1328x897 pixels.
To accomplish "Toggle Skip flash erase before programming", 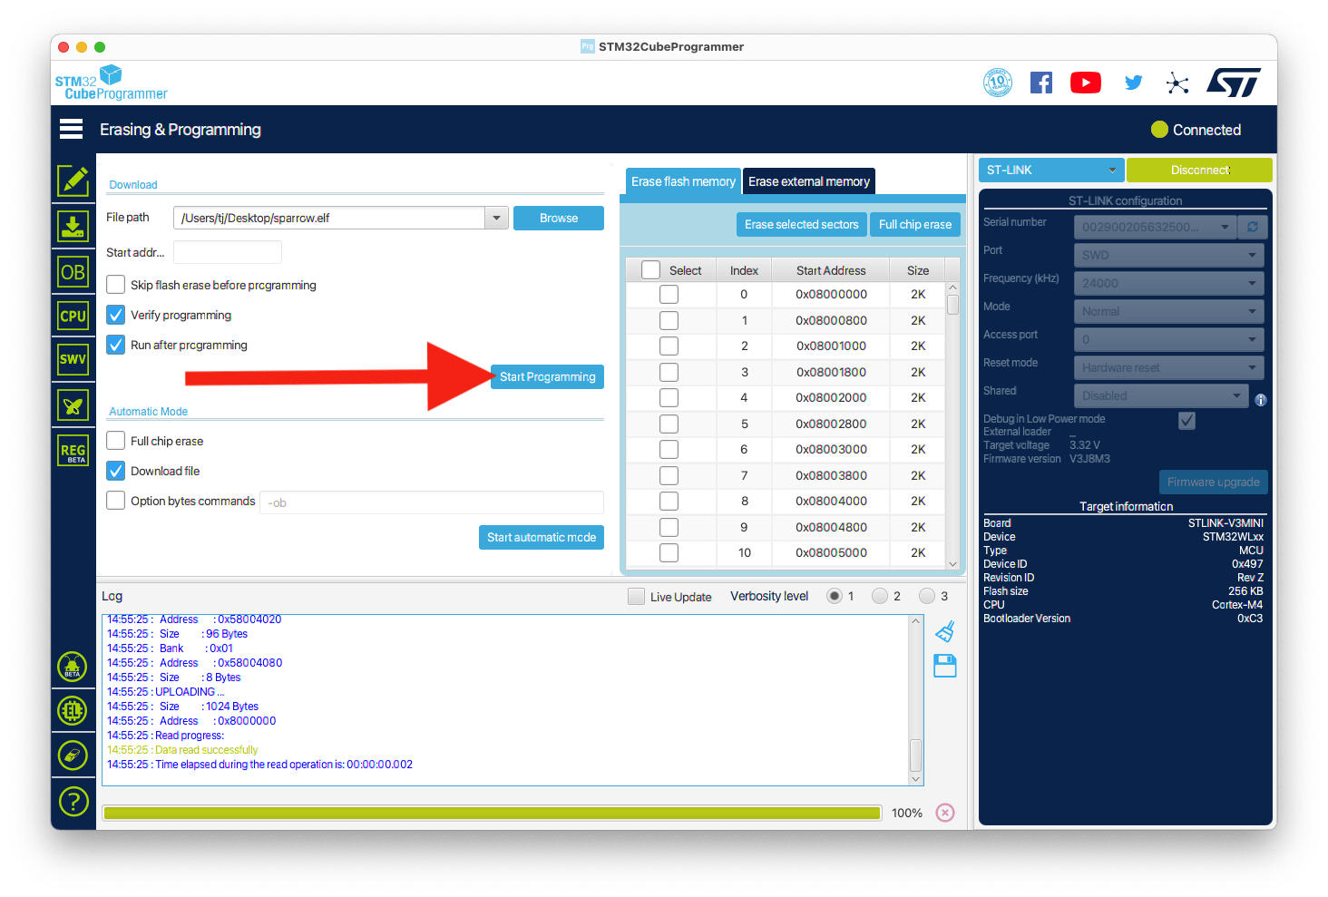I will (115, 285).
